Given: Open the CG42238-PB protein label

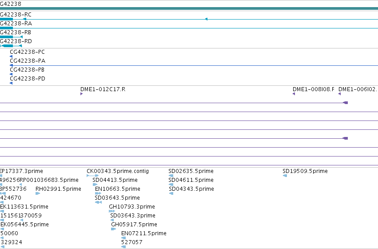Looking at the screenshot, I should [x=27, y=70].
